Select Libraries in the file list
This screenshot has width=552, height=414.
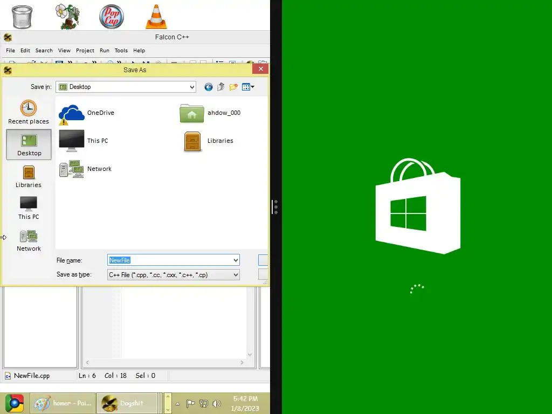tap(209, 141)
